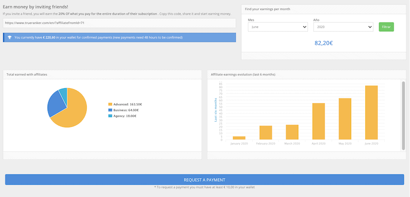Image resolution: width=410 pixels, height=197 pixels.
Task: Click the 'Last six months' axis label
Action: (216, 110)
